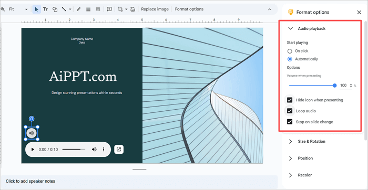Click the volume value stepper arrows
Screen dimensions: 368x190
351,86
